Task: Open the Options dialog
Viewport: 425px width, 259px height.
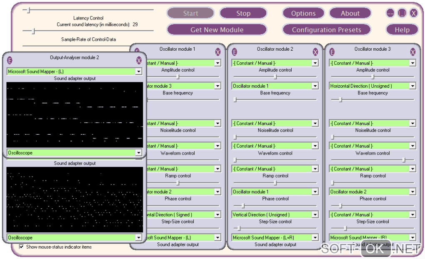Action: point(303,13)
